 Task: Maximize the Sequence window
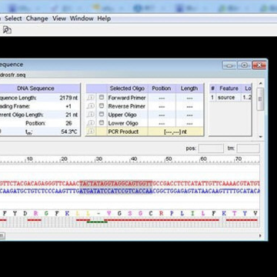(244, 65)
